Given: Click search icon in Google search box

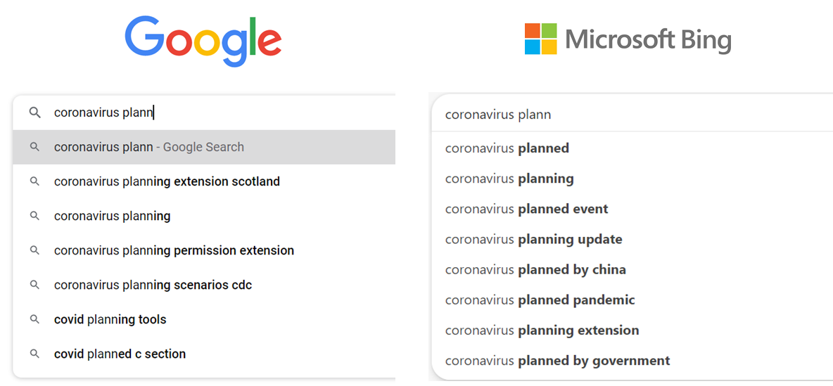Looking at the screenshot, I should [x=34, y=112].
